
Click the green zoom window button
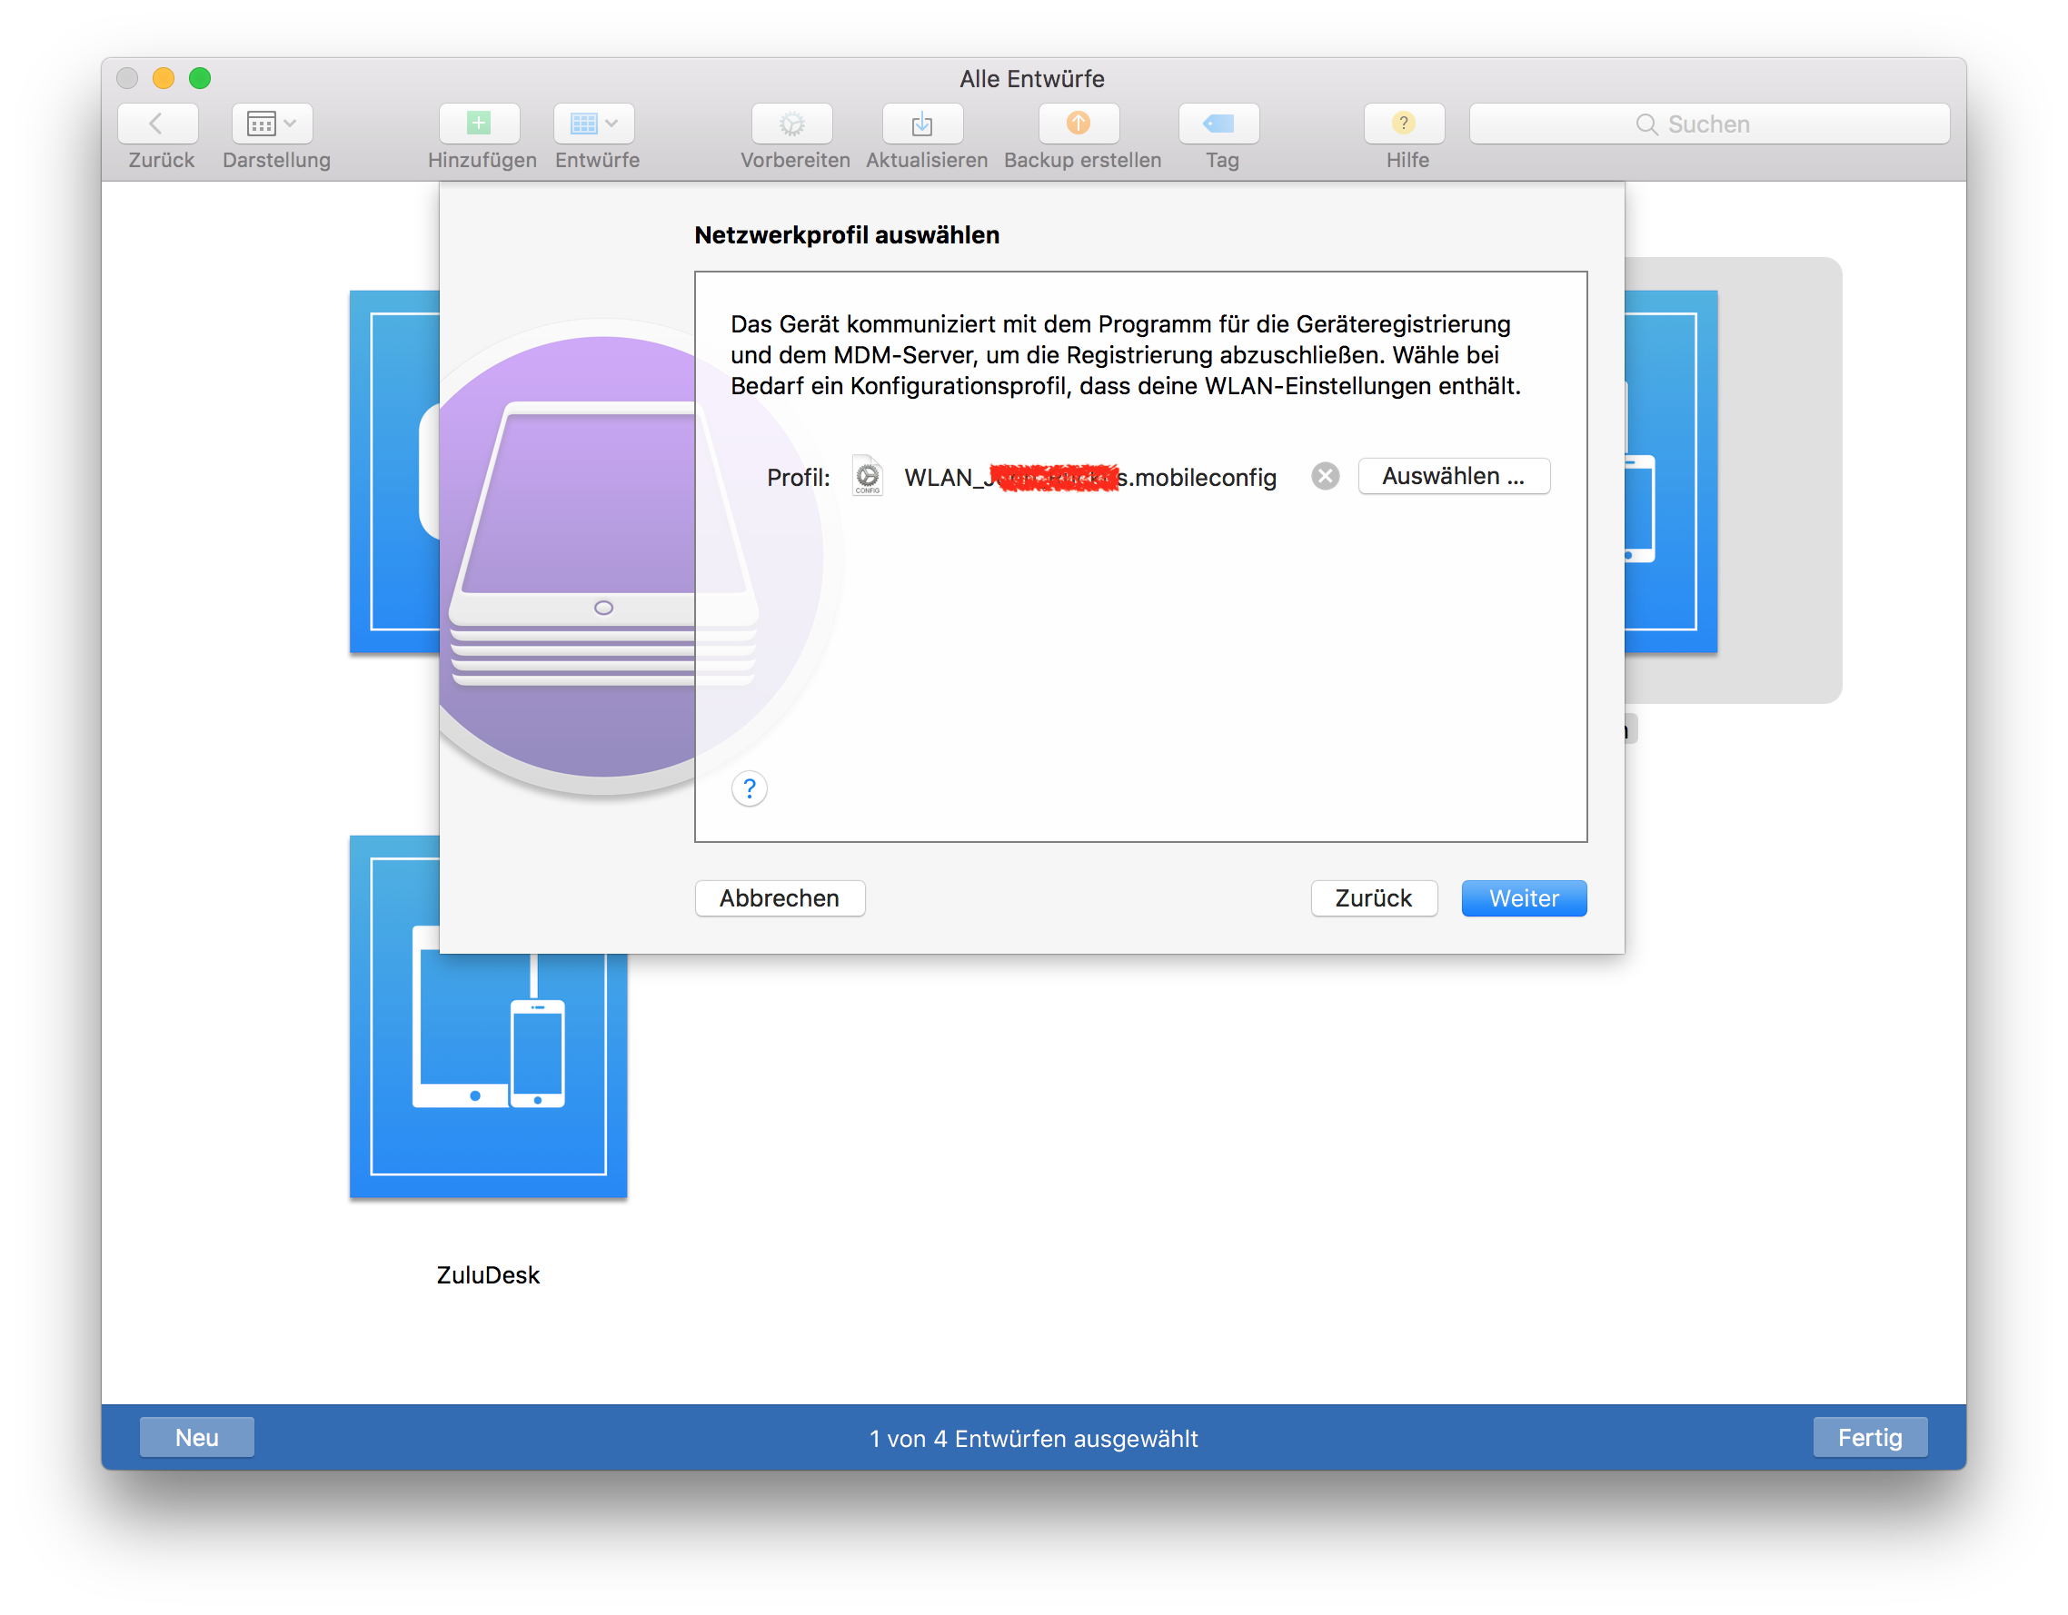tap(200, 77)
